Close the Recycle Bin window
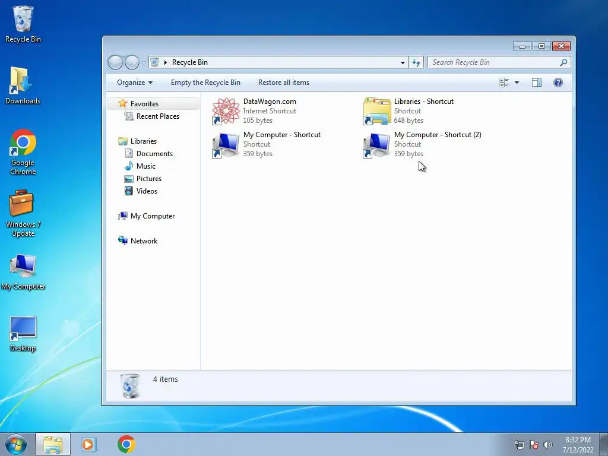The image size is (608, 456). pos(561,46)
